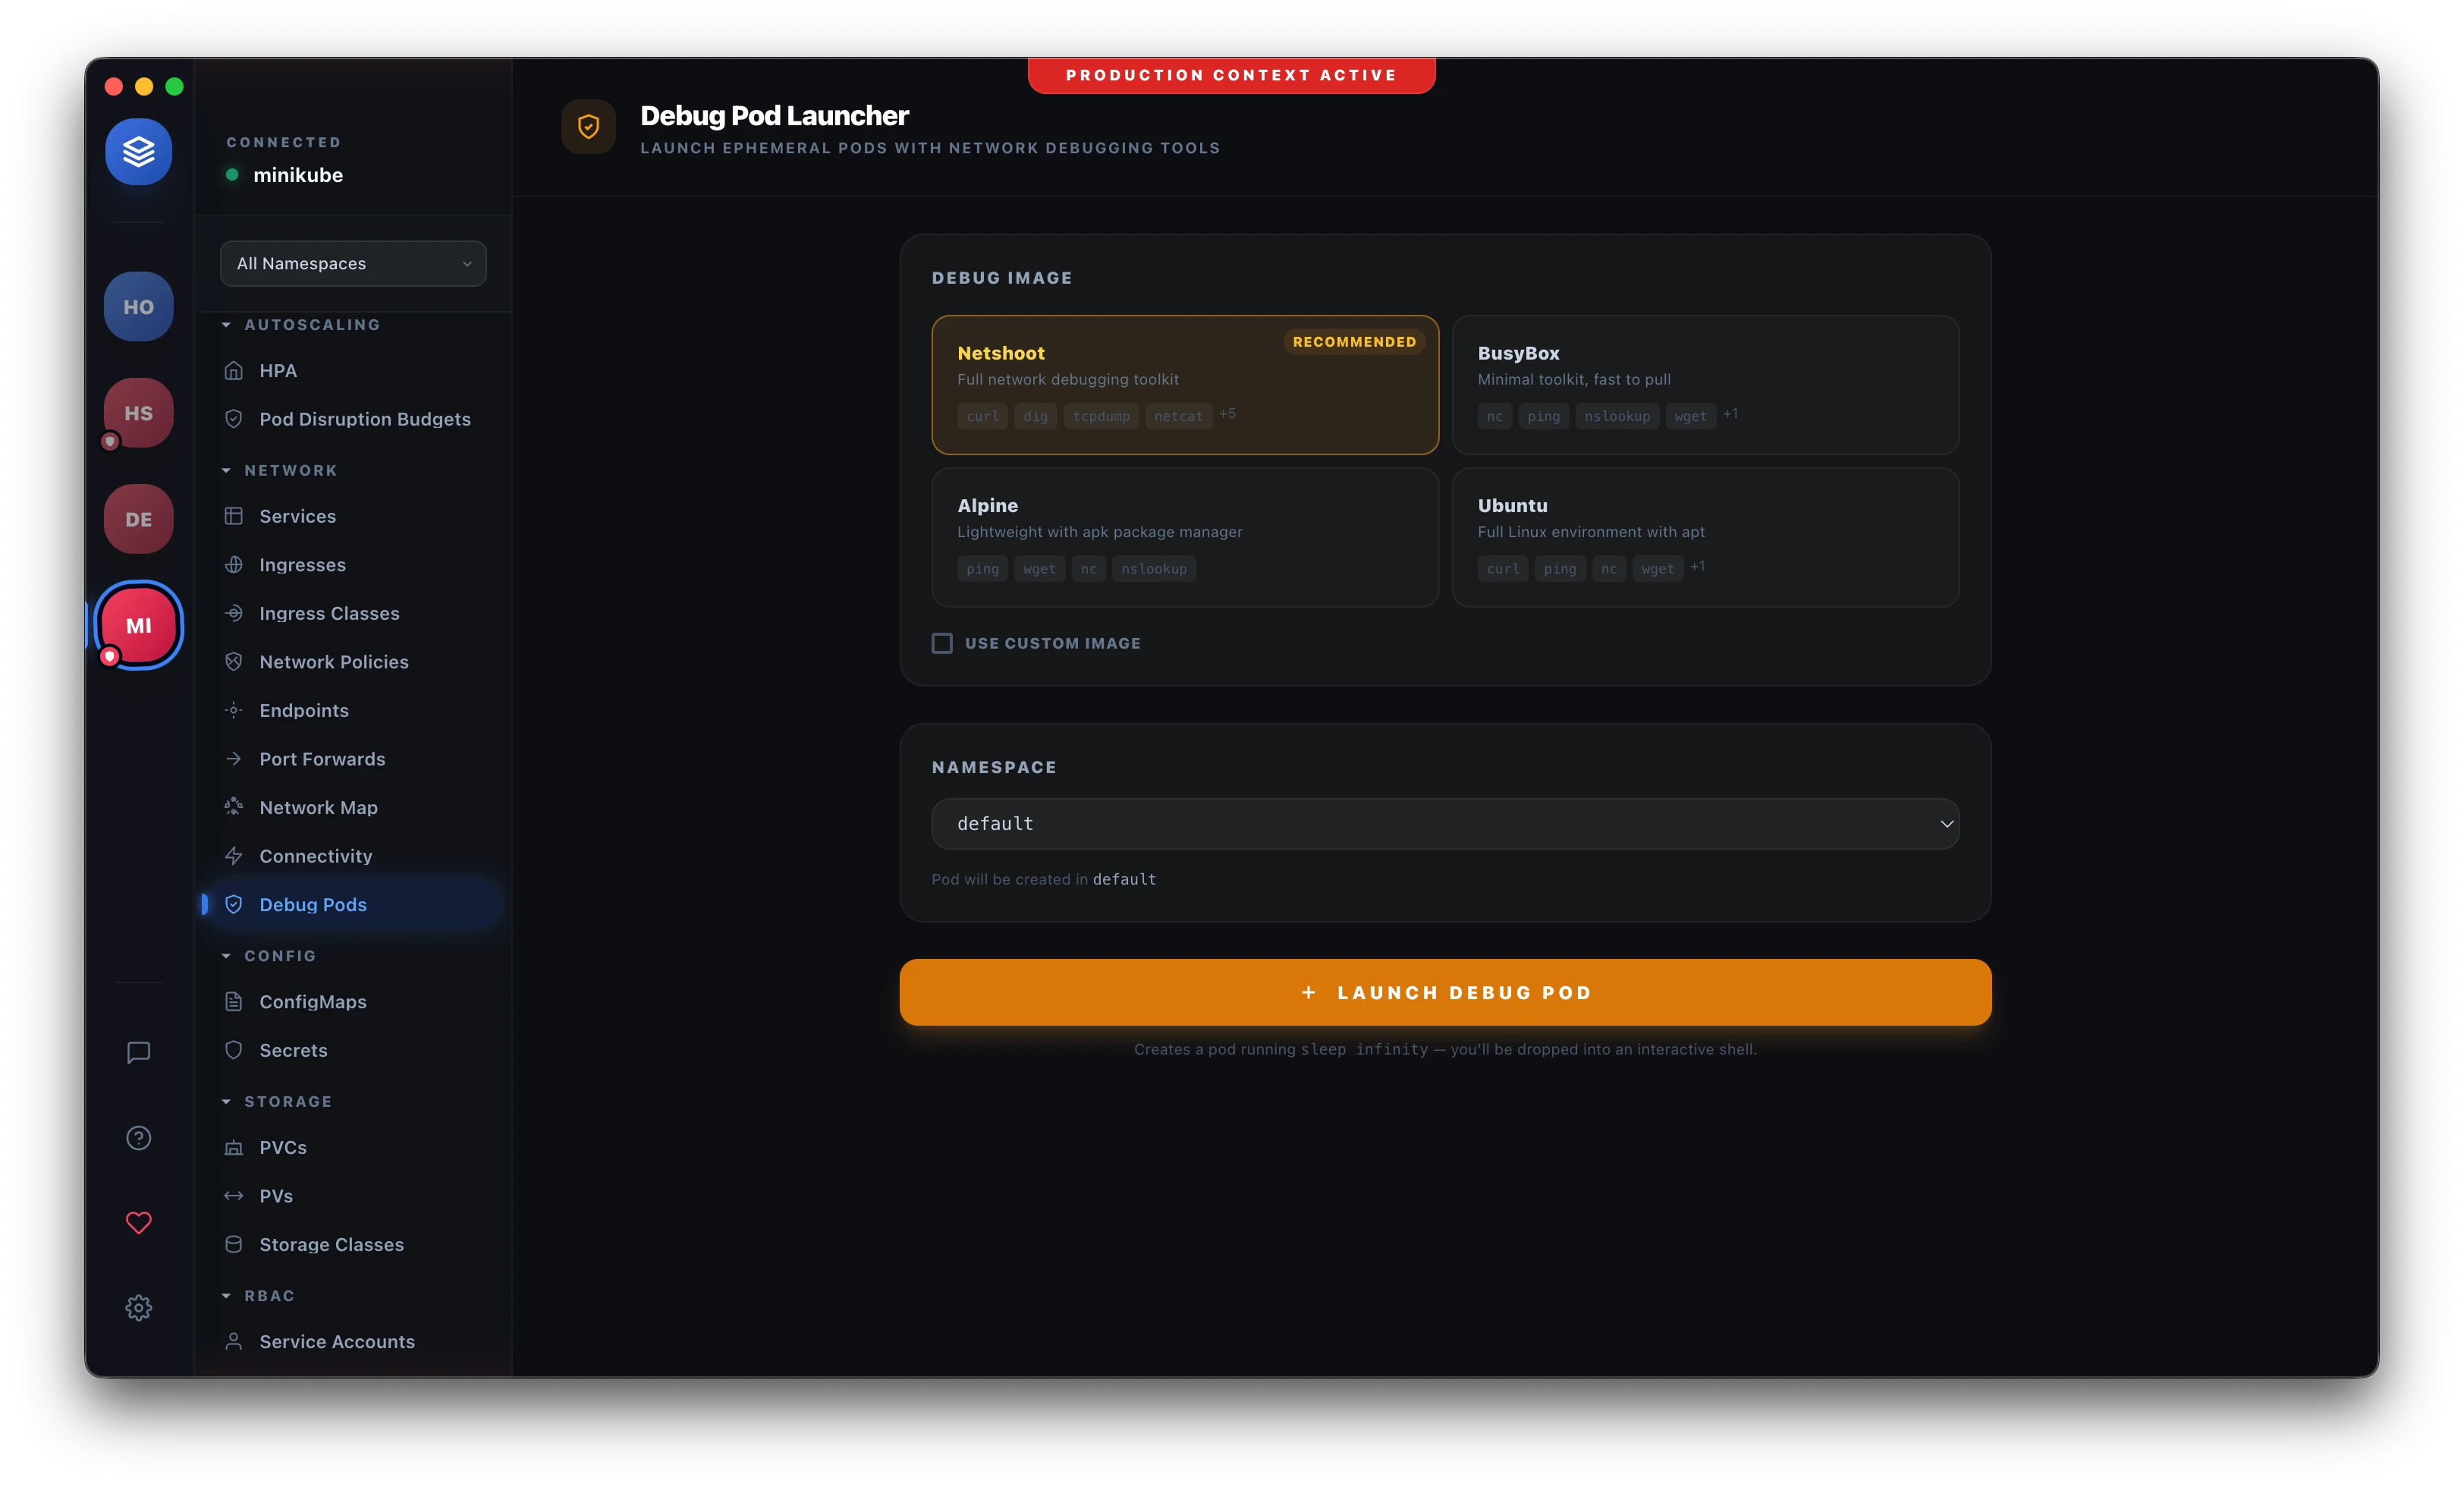Enable the Use Custom Image checkbox
The width and height of the screenshot is (2464, 1490).
[x=942, y=643]
